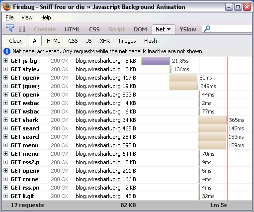Click the pause/break icon in toolbar
Screen dimensions: 254x212
tap(22, 29)
